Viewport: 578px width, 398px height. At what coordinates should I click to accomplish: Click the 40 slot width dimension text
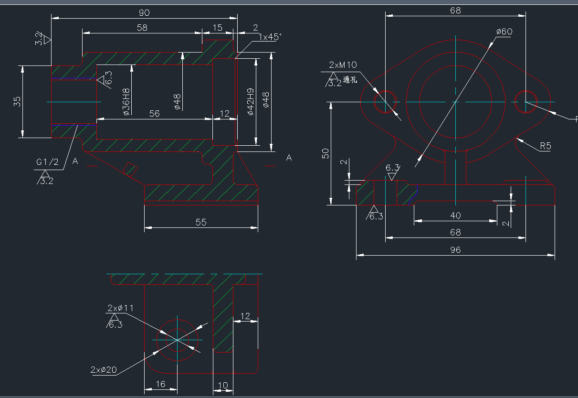(455, 215)
